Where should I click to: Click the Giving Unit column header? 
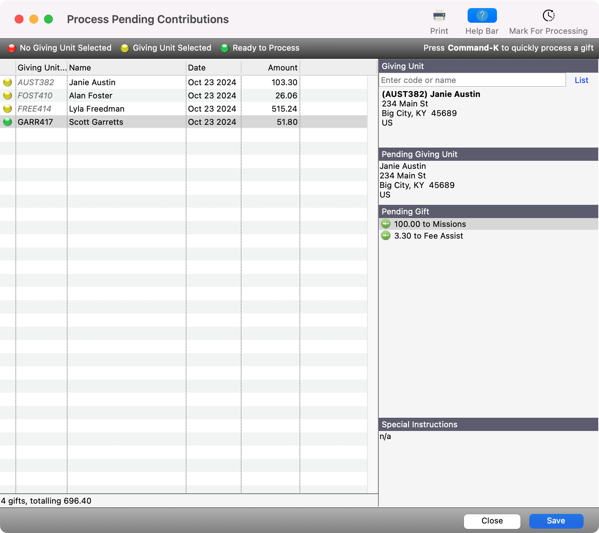[41, 68]
